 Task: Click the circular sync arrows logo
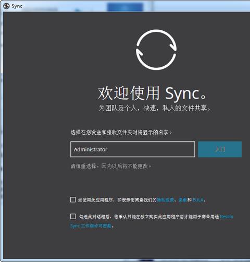tap(156, 50)
